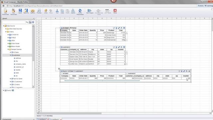Click the join link line under Query1 columns

pos(102,81)
